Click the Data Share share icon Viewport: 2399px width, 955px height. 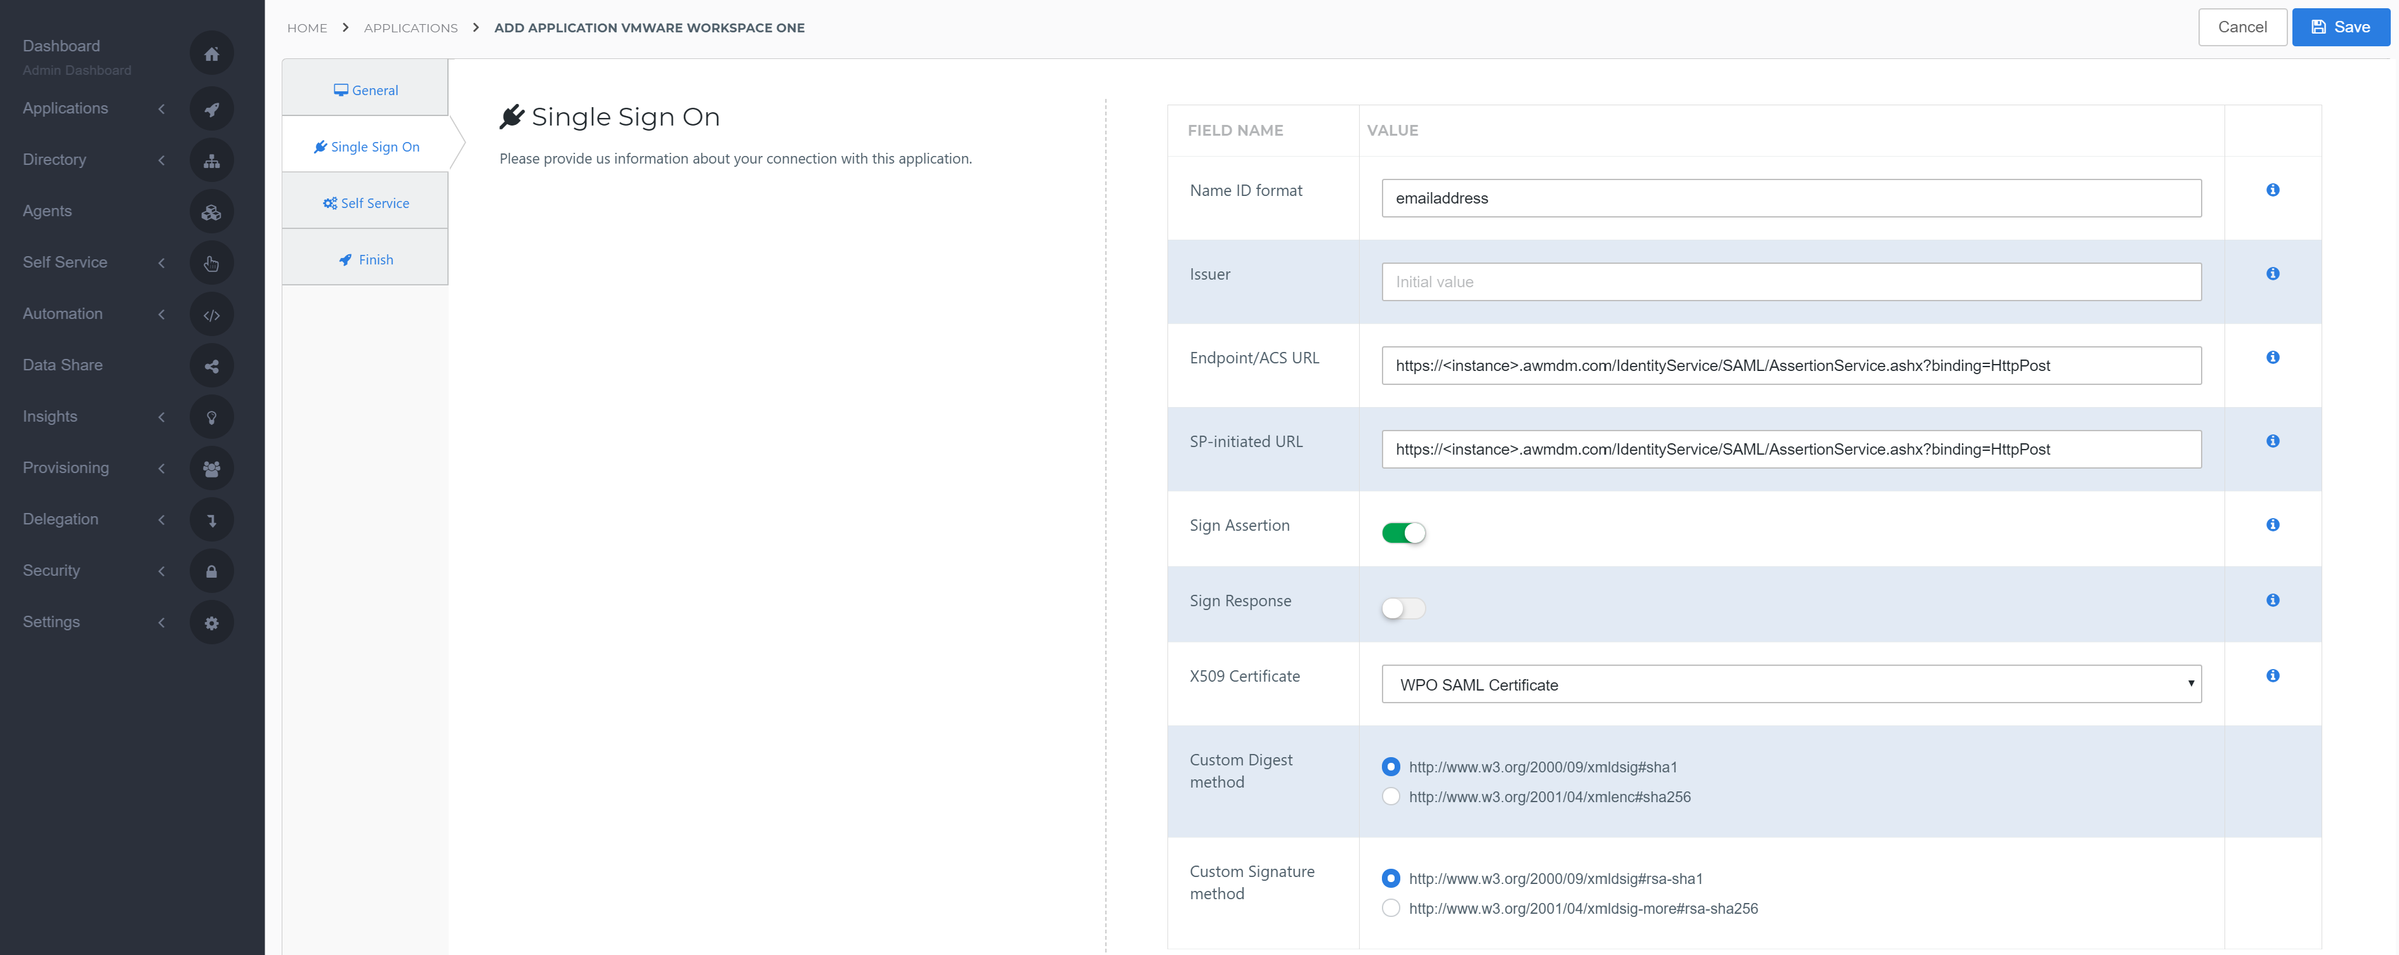(211, 366)
